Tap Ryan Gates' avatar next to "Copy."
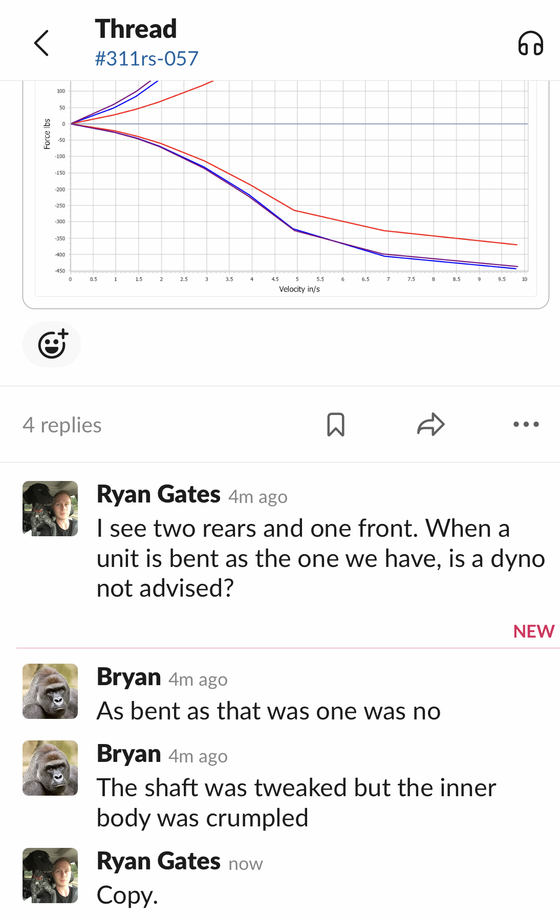 coord(50,876)
